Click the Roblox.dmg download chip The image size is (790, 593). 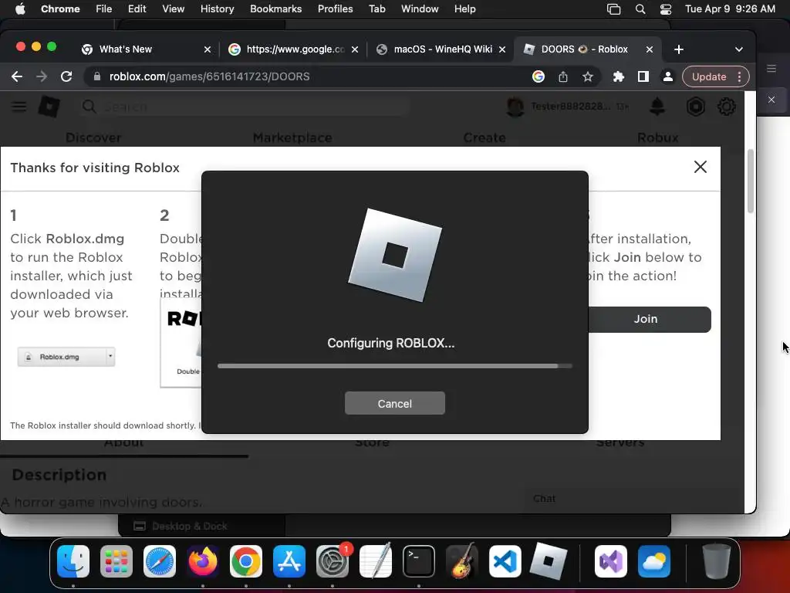tap(66, 357)
